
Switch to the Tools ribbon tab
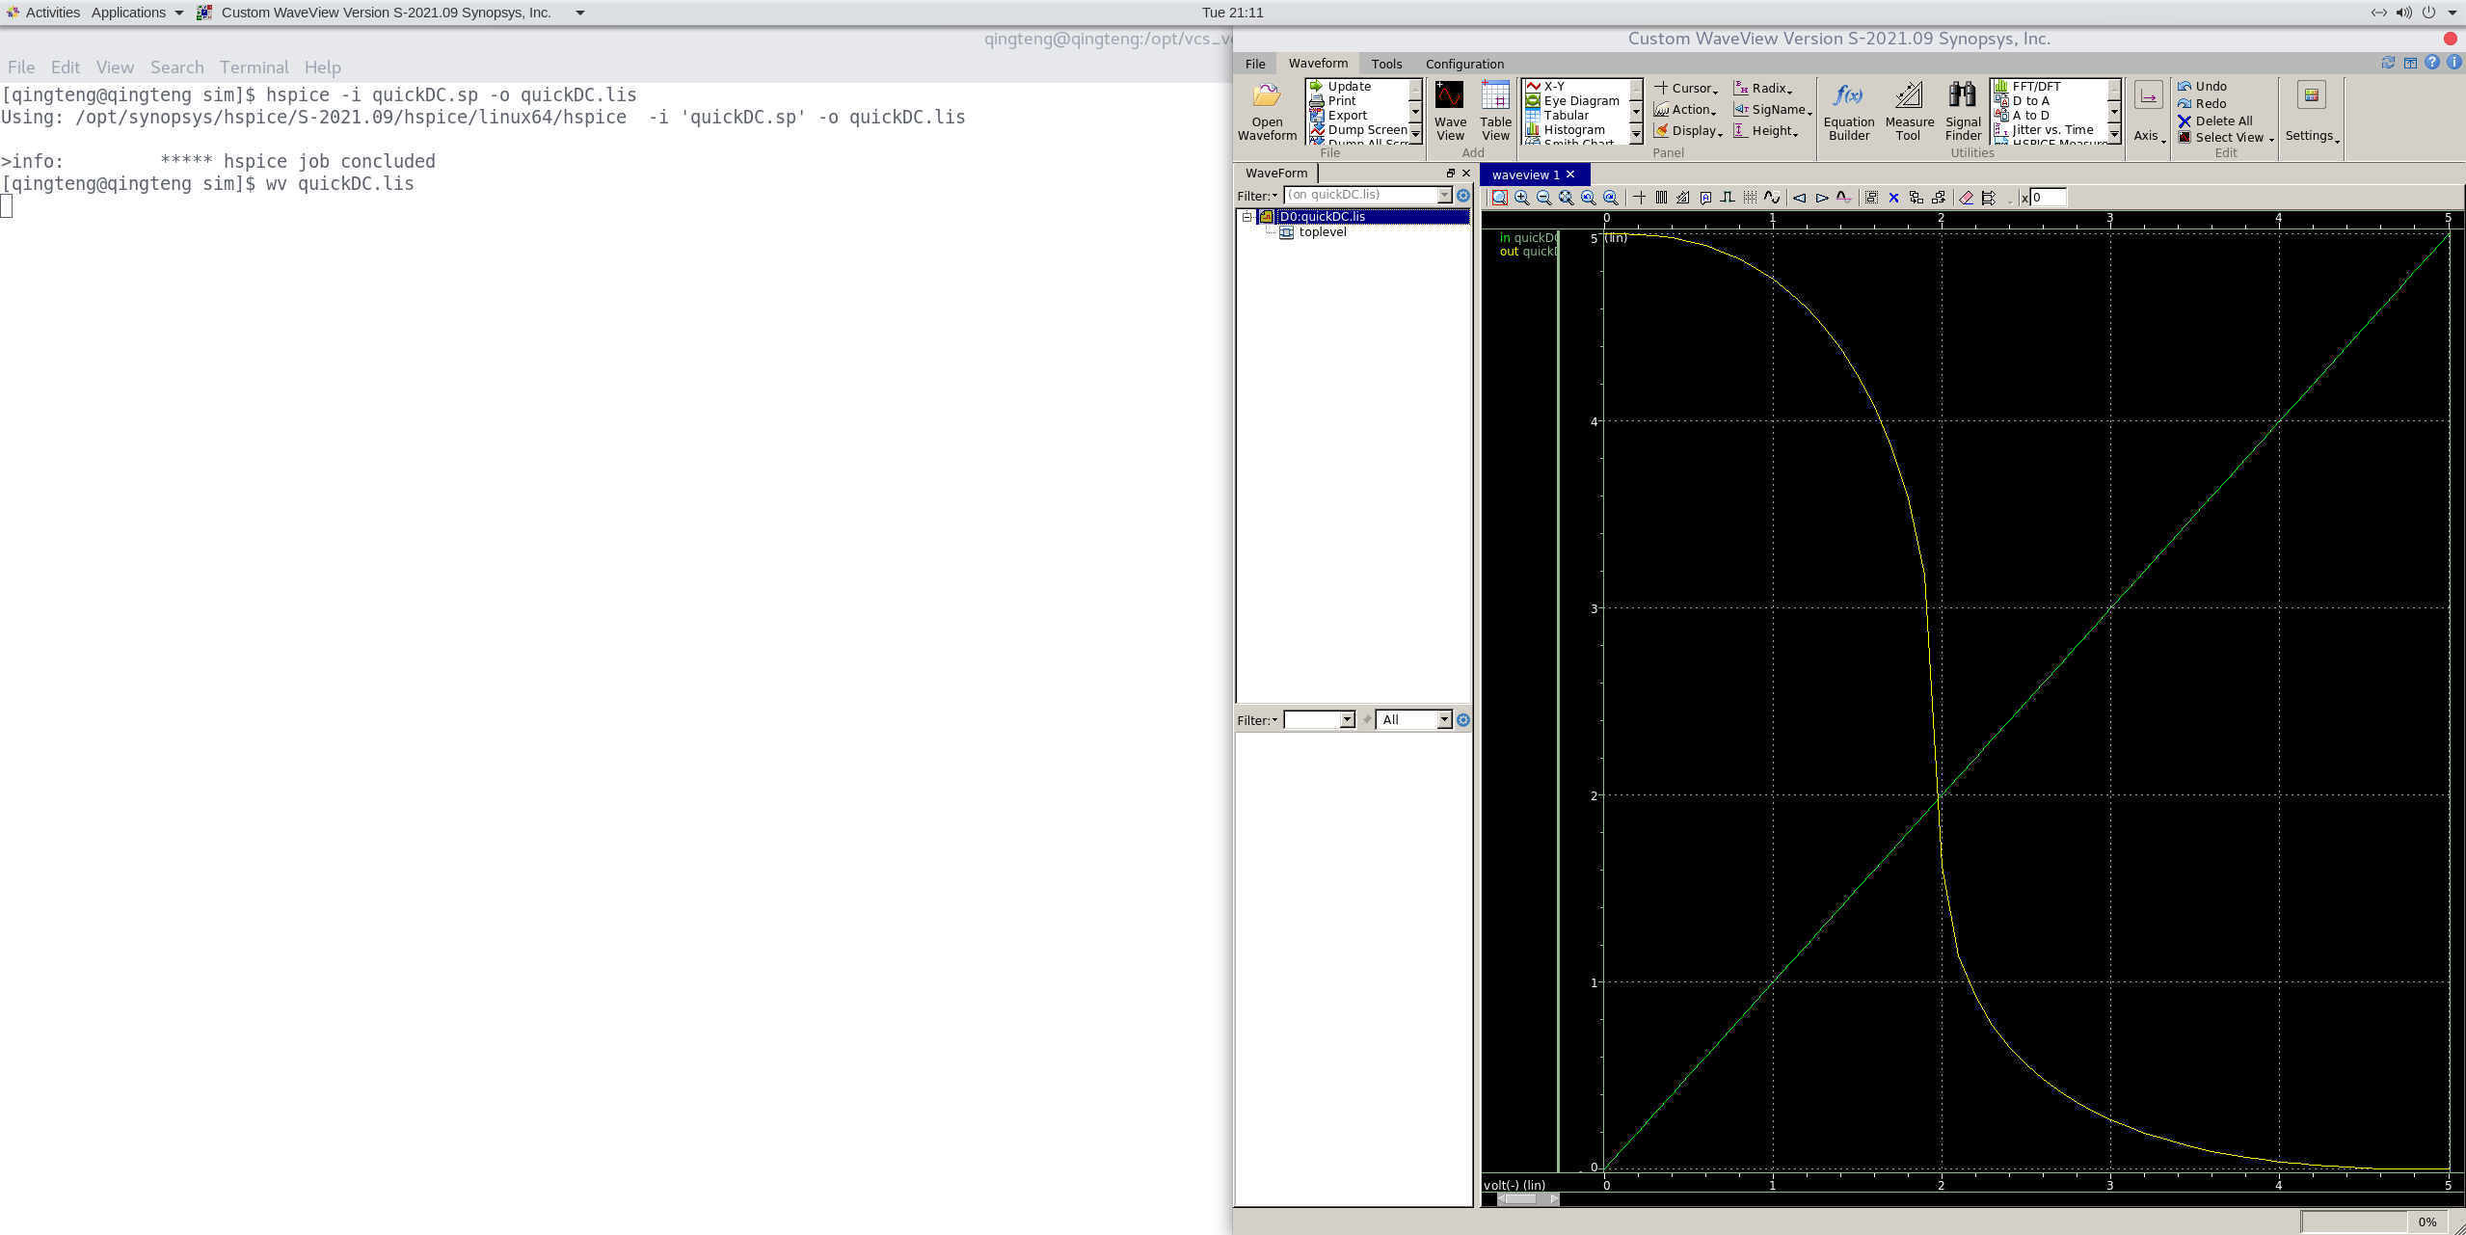click(1386, 64)
